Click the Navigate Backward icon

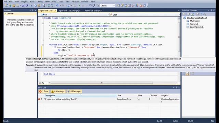[x=69, y=5]
